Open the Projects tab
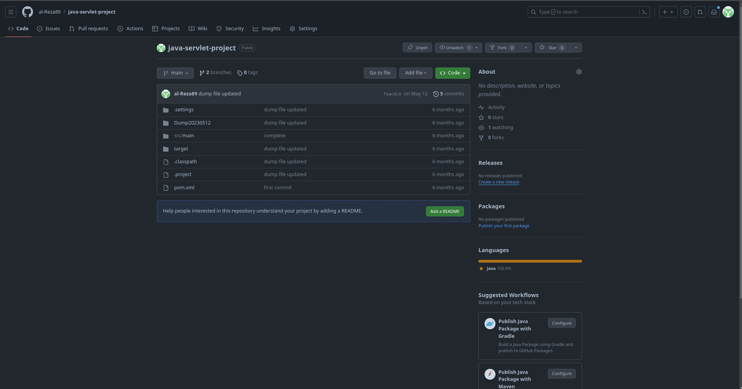Screen dimensions: 742x389 [x=166, y=29]
